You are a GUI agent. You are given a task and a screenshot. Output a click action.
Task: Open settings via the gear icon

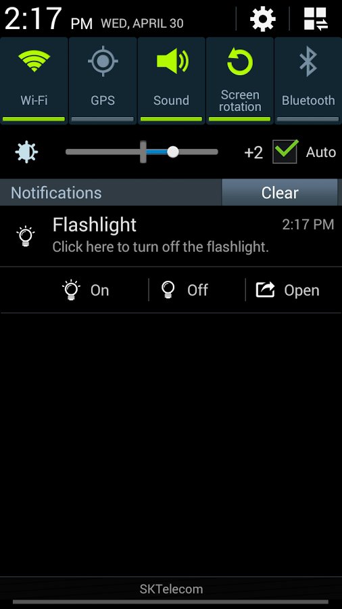point(262,19)
